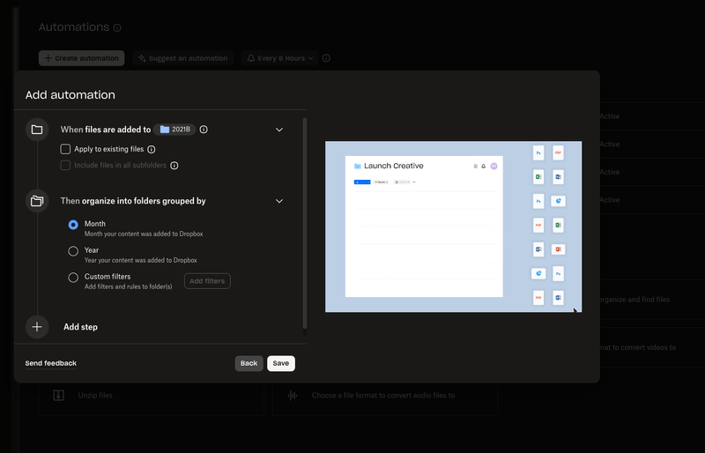Click info icon after Every 6 Hours dropdown

tap(326, 58)
